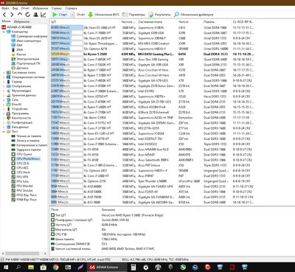Expand the Операционная система tree node
Viewport: 295px width, 272px height.
point(4,77)
